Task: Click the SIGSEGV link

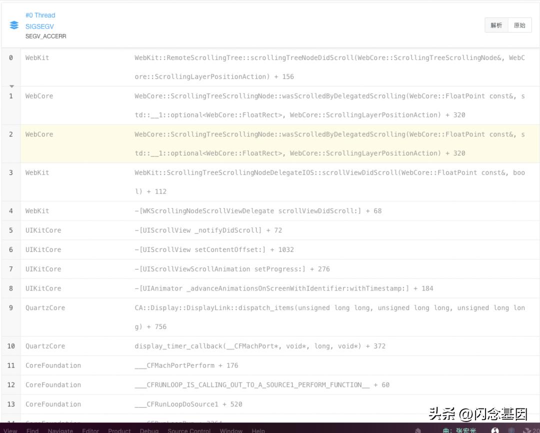Action: click(40, 25)
